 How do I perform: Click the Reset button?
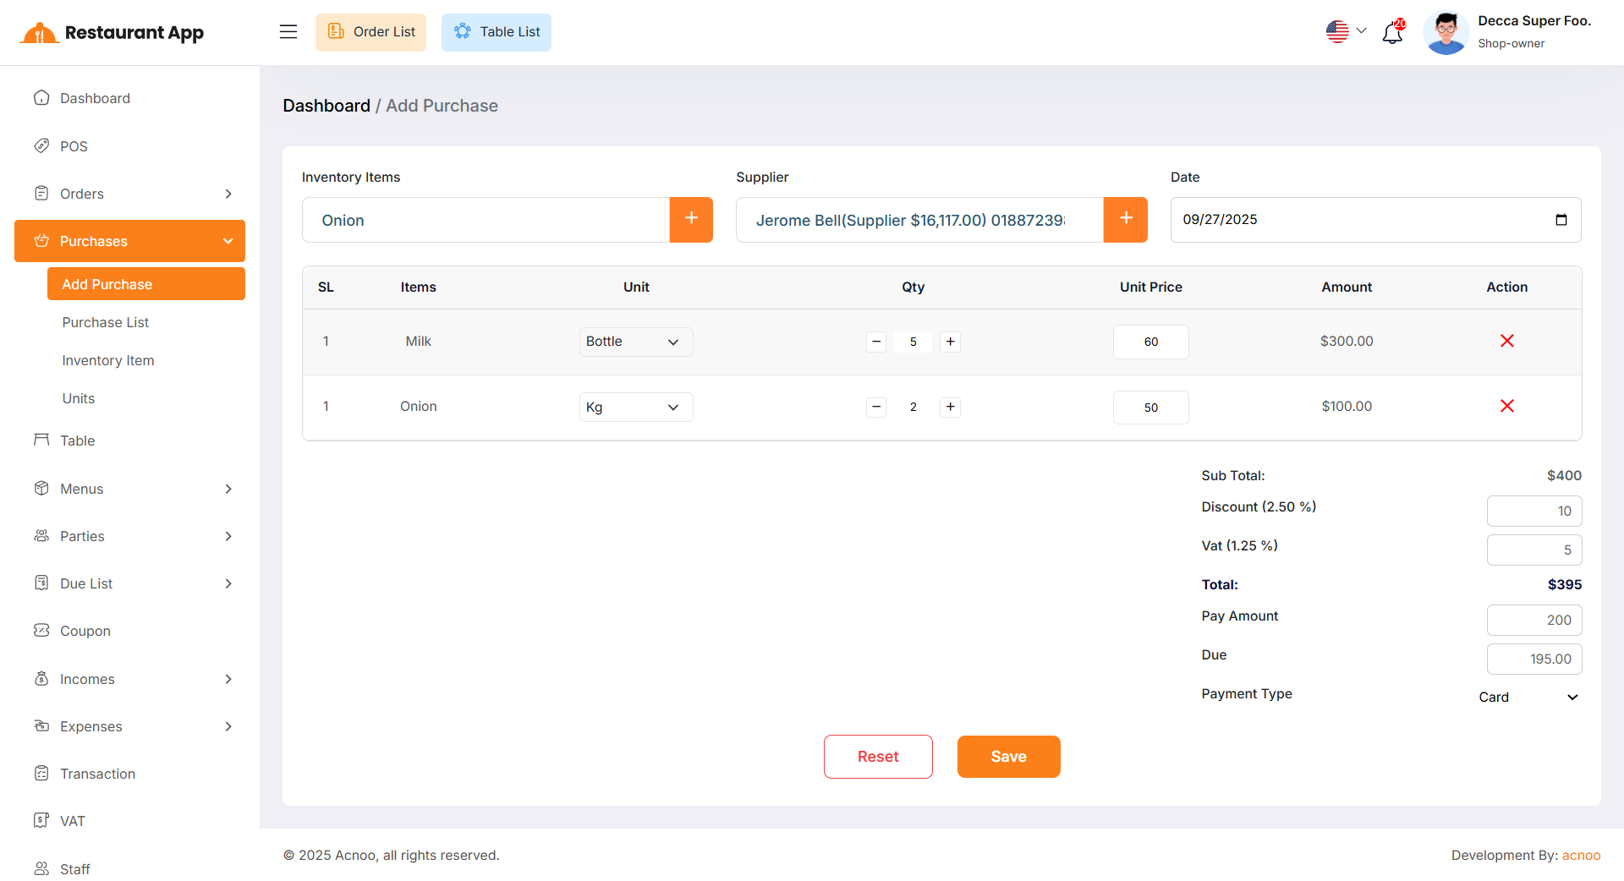click(877, 757)
